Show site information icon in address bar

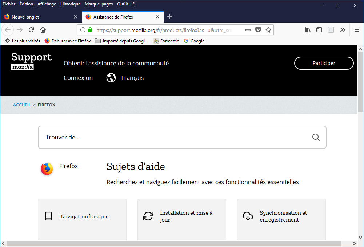pyautogui.click(x=83, y=30)
